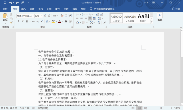The image size is (183, 110).
Task: Collapse the ribbon
Action: pos(181,27)
